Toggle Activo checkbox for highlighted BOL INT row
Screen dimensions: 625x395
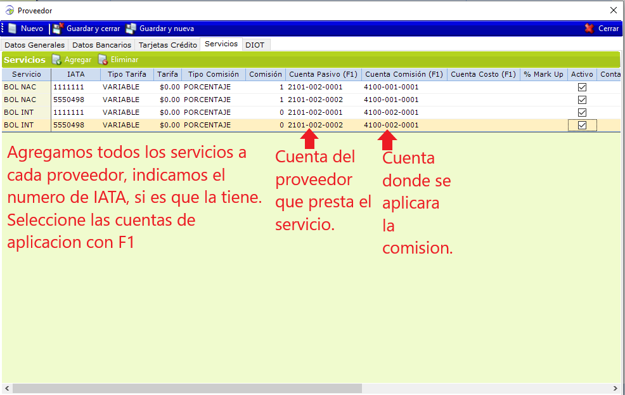pos(582,126)
